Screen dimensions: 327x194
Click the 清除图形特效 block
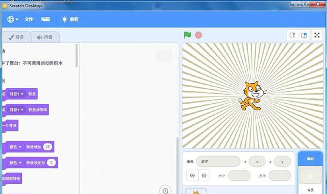[x=12, y=178]
